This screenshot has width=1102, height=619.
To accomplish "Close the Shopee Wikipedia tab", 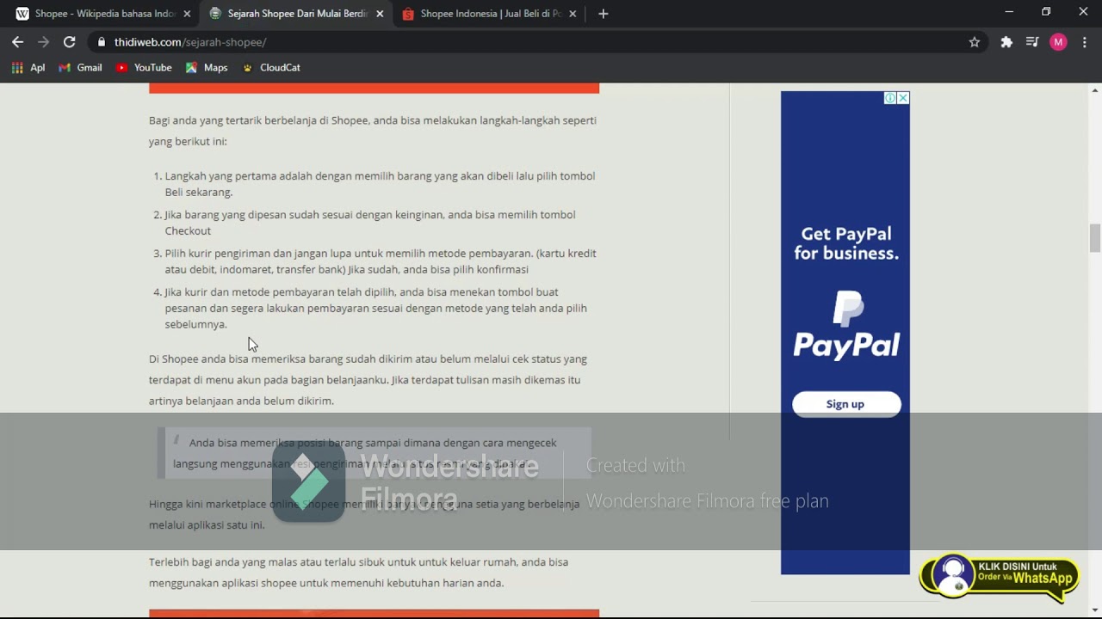I will (187, 14).
